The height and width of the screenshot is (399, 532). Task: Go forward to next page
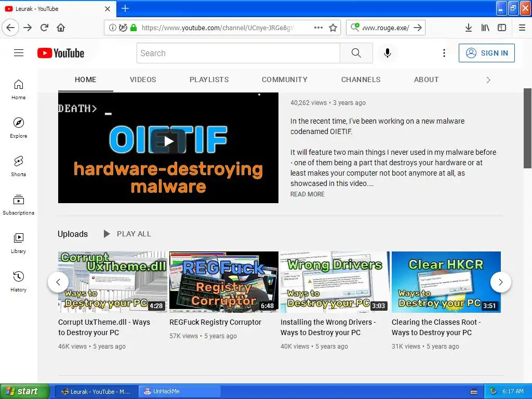coord(28,28)
